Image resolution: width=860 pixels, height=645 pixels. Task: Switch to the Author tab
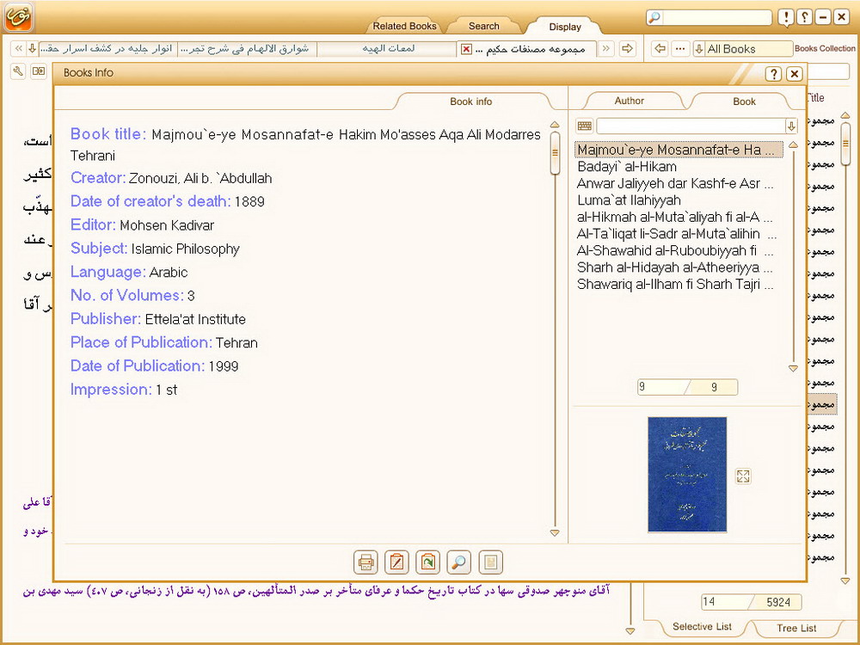629,101
